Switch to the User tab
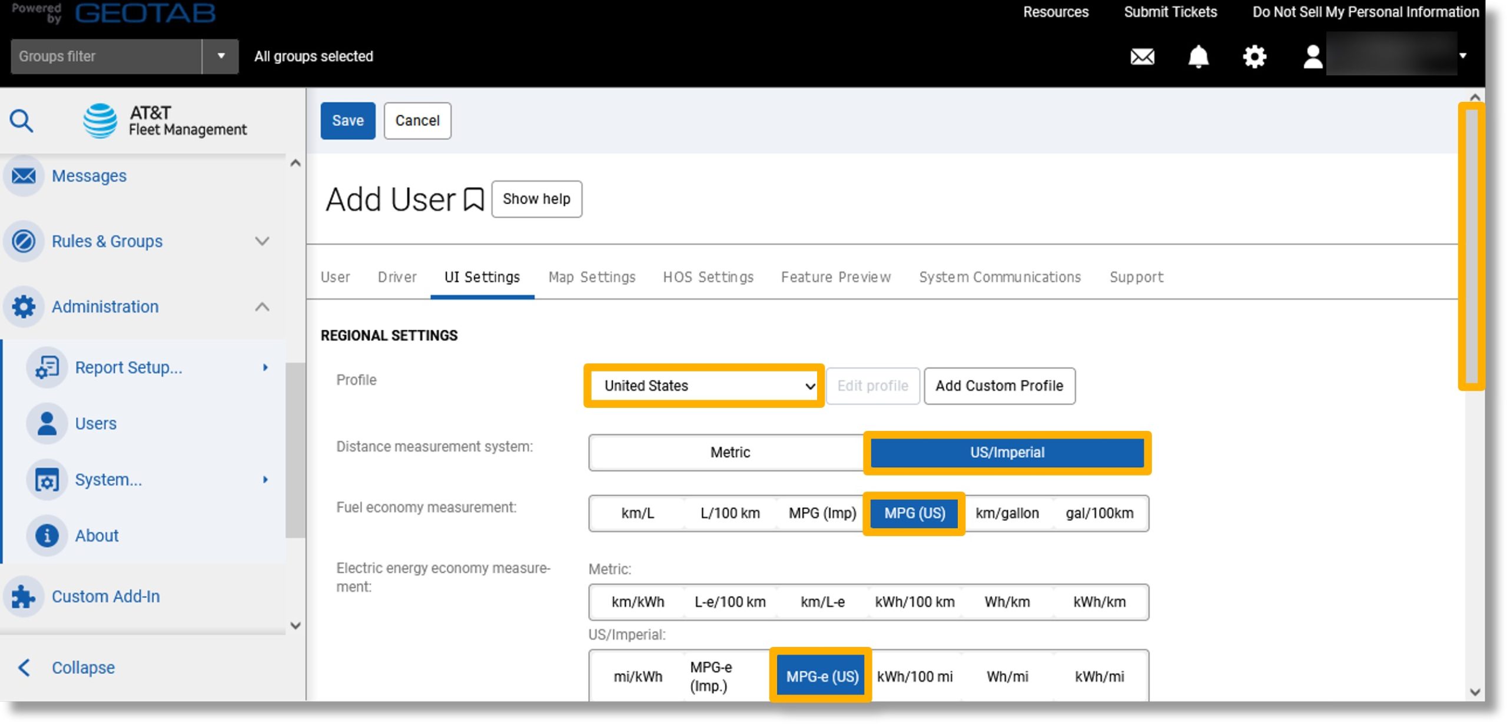1507x724 pixels. (335, 277)
